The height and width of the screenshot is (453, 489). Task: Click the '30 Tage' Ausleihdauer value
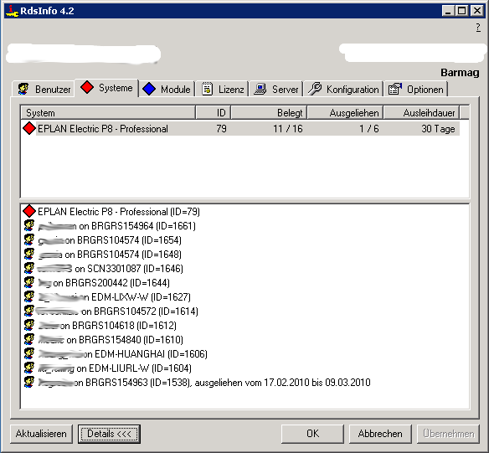[x=438, y=129]
